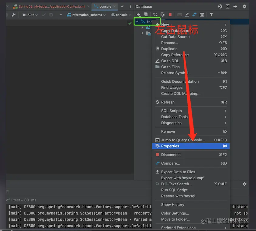
Task: Open the Tx: Auto transaction dropdown
Action: 30,15
